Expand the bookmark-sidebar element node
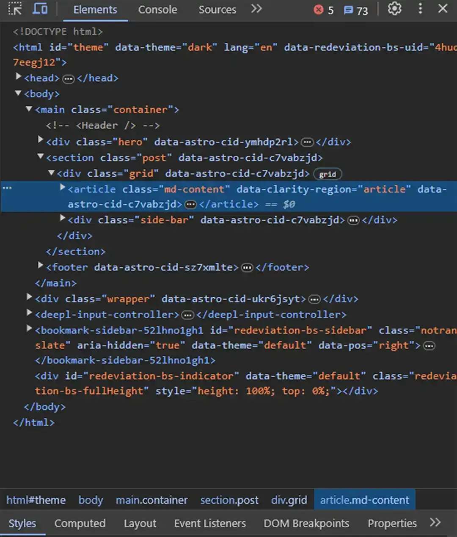This screenshot has width=457, height=537. pyautogui.click(x=29, y=329)
